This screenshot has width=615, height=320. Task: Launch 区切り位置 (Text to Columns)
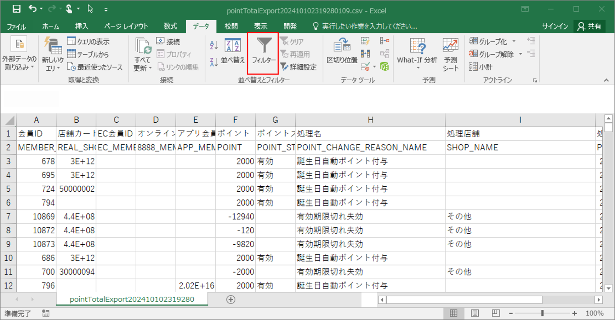(341, 53)
